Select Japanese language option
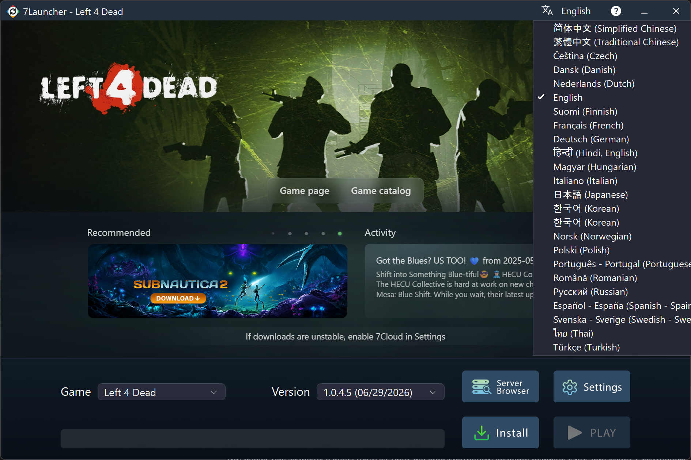This screenshot has width=691, height=460. pyautogui.click(x=612, y=195)
